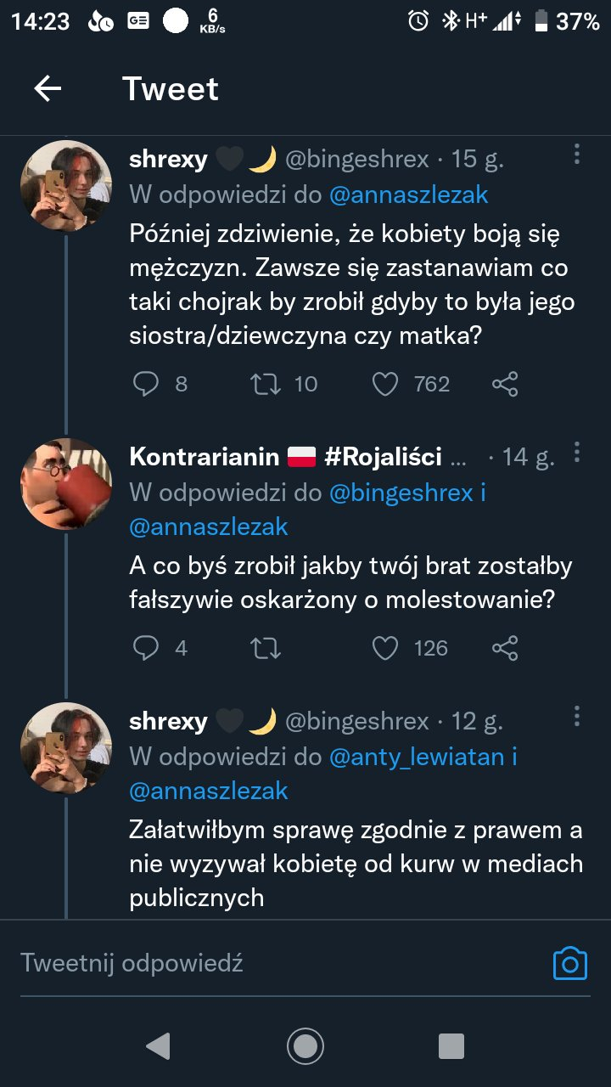
Task: Open Kontrarianin's profile avatar
Action: [66, 484]
